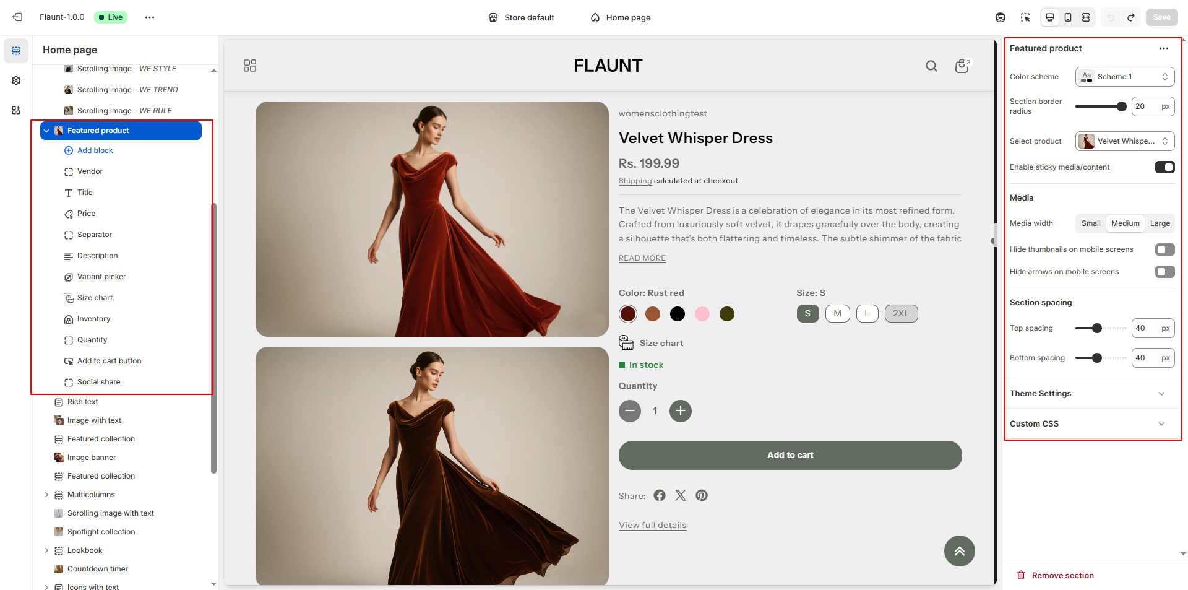Click the trash icon beside Remove section
The width and height of the screenshot is (1188, 590).
(1021, 575)
